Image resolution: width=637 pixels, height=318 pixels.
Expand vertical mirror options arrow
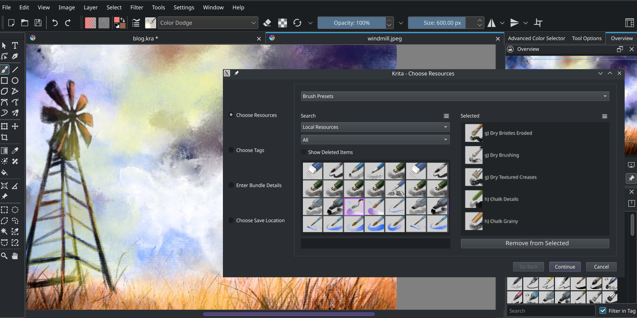point(526,23)
